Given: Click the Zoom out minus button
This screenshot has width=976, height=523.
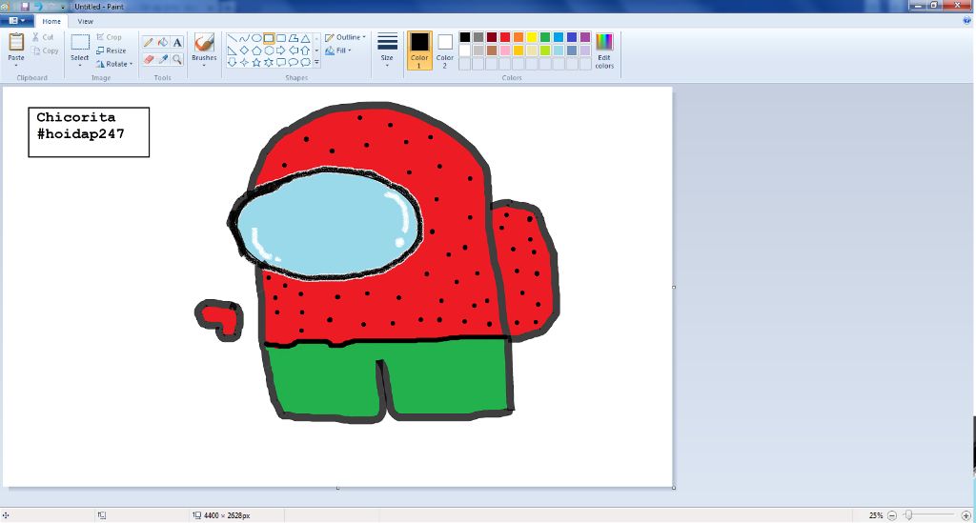Looking at the screenshot, I should [892, 515].
